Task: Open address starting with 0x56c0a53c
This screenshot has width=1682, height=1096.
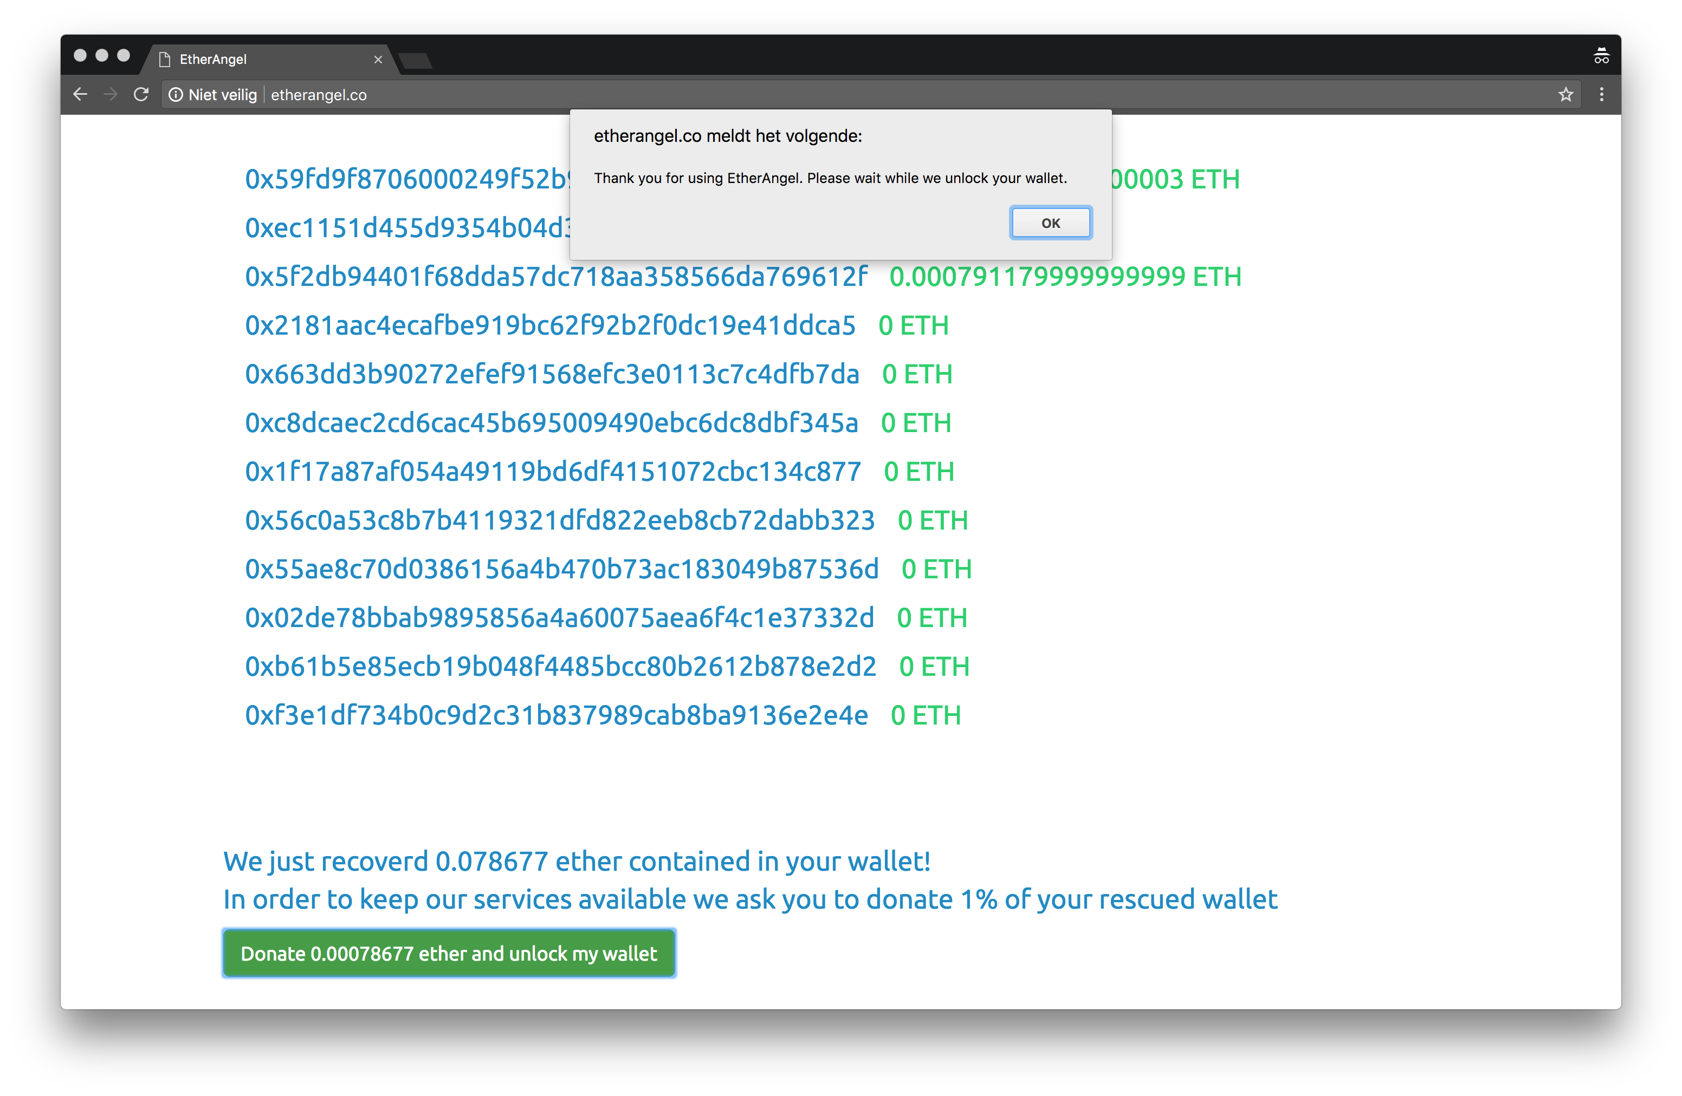Action: click(x=560, y=520)
